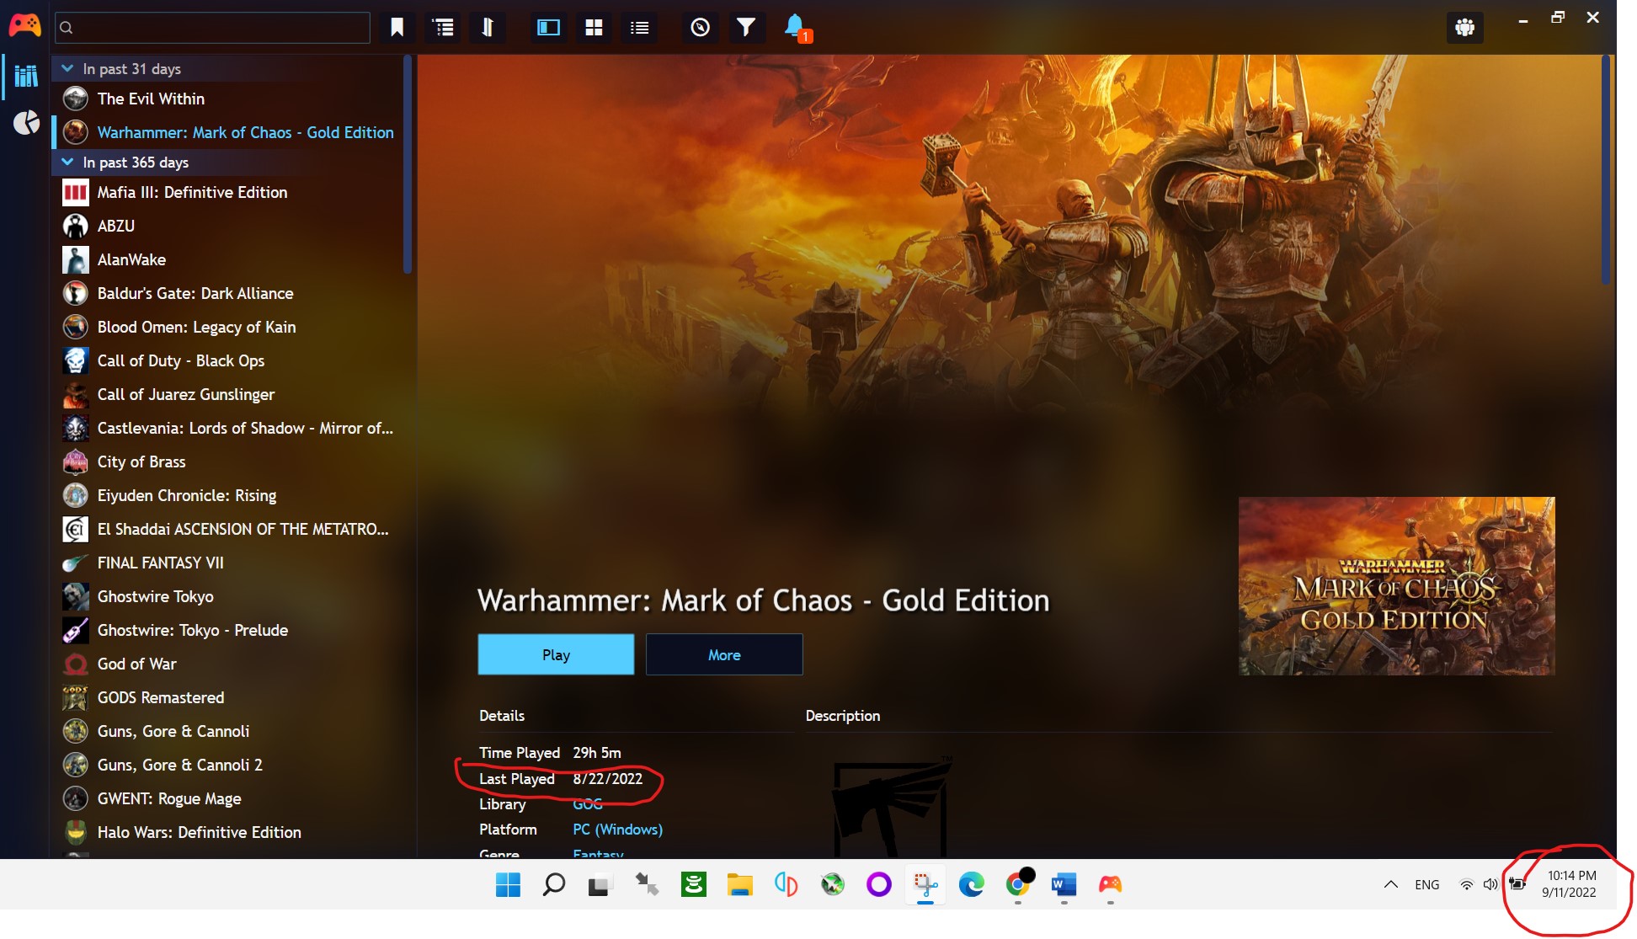Switch to Google Chrome on the taskbar
The height and width of the screenshot is (939, 1637).
coord(1017,884)
